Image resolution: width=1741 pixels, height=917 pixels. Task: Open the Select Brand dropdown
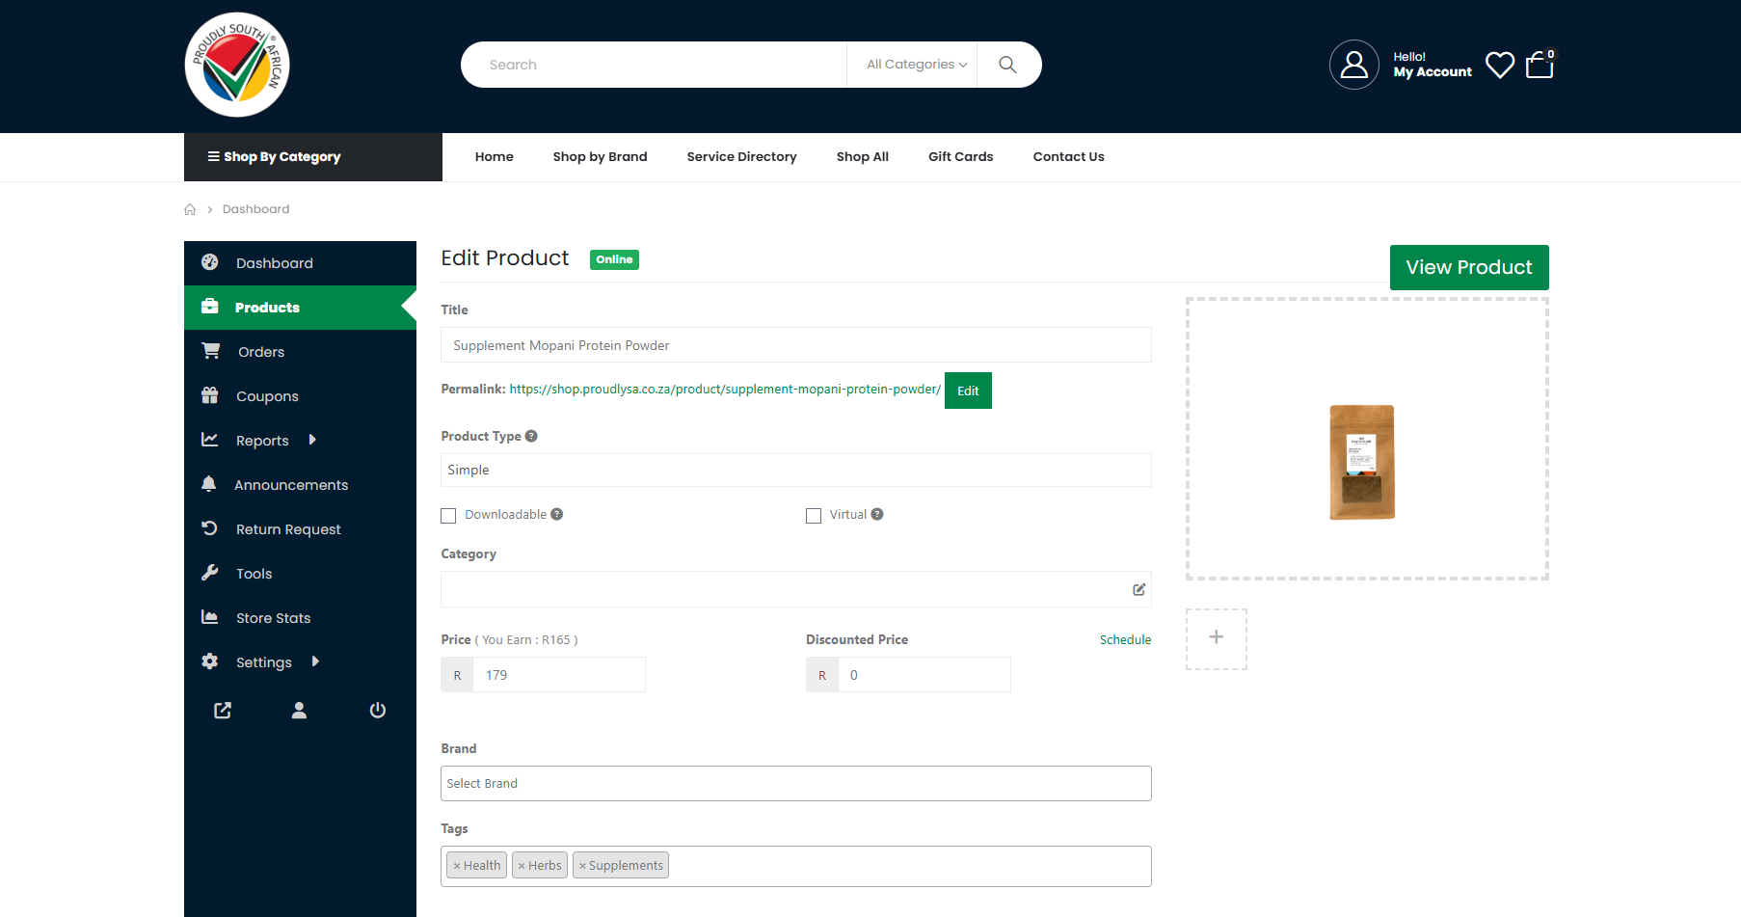pos(795,783)
